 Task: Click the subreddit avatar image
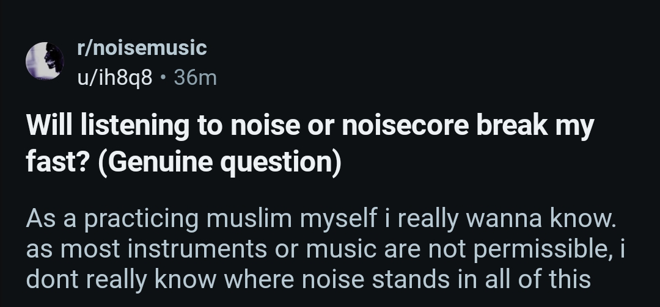45,62
